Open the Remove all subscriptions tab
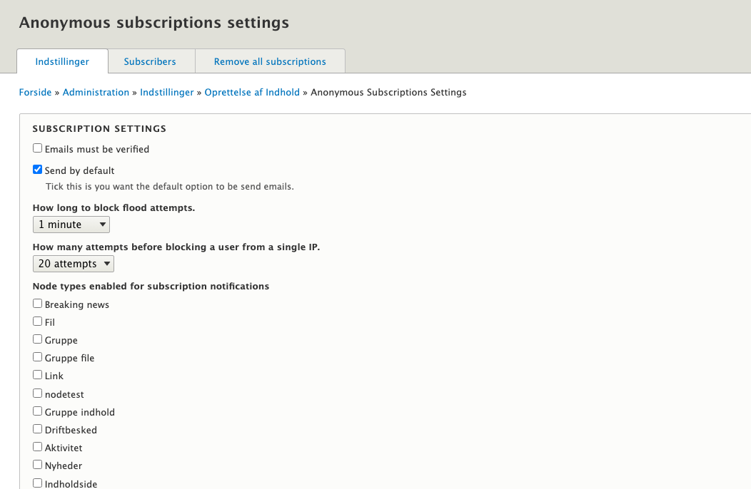Viewport: 751px width, 489px height. [x=270, y=61]
